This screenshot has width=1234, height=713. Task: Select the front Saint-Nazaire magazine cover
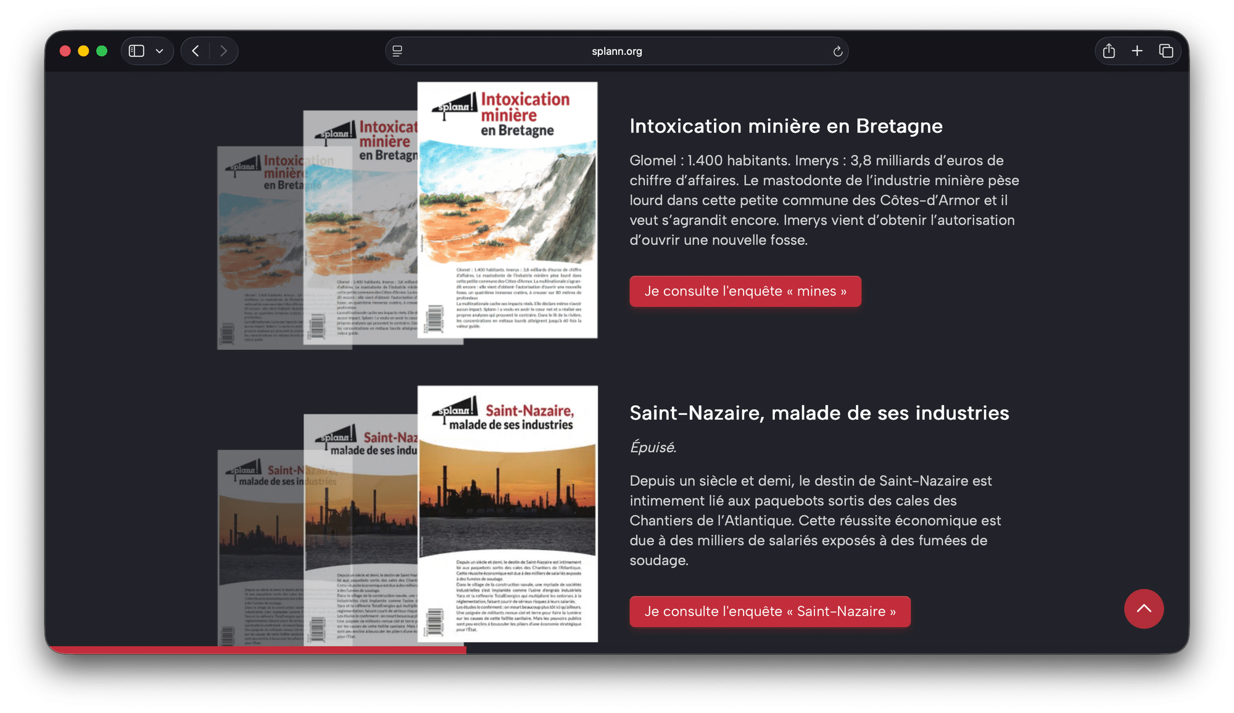tap(507, 514)
